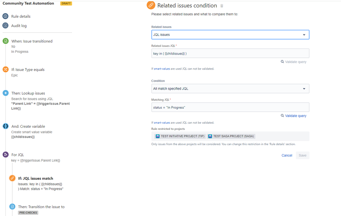
Task: Click the orange Related issues condition icon
Action: 151,5
